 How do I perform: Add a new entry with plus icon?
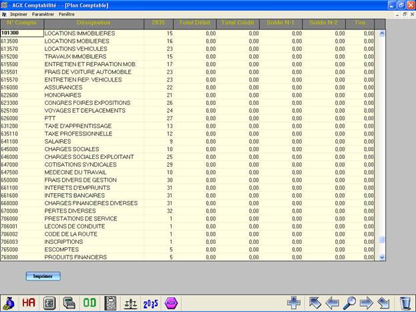pyautogui.click(x=294, y=303)
